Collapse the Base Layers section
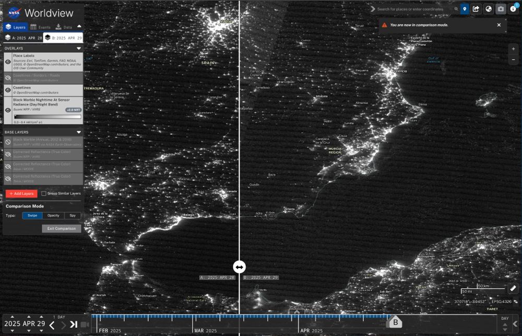522x336 pixels. (x=79, y=132)
